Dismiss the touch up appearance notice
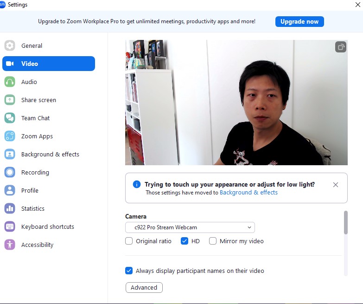 (336, 185)
